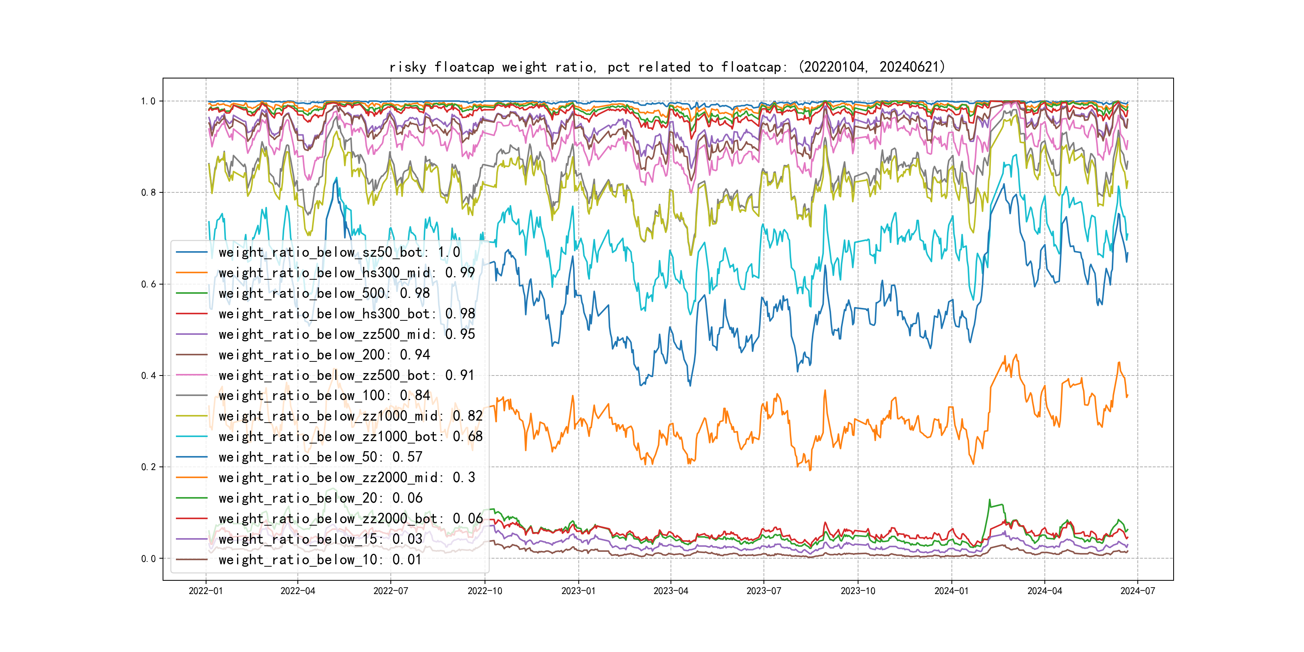
Task: Click legend entry weight_ratio_below_15
Action: 320,539
